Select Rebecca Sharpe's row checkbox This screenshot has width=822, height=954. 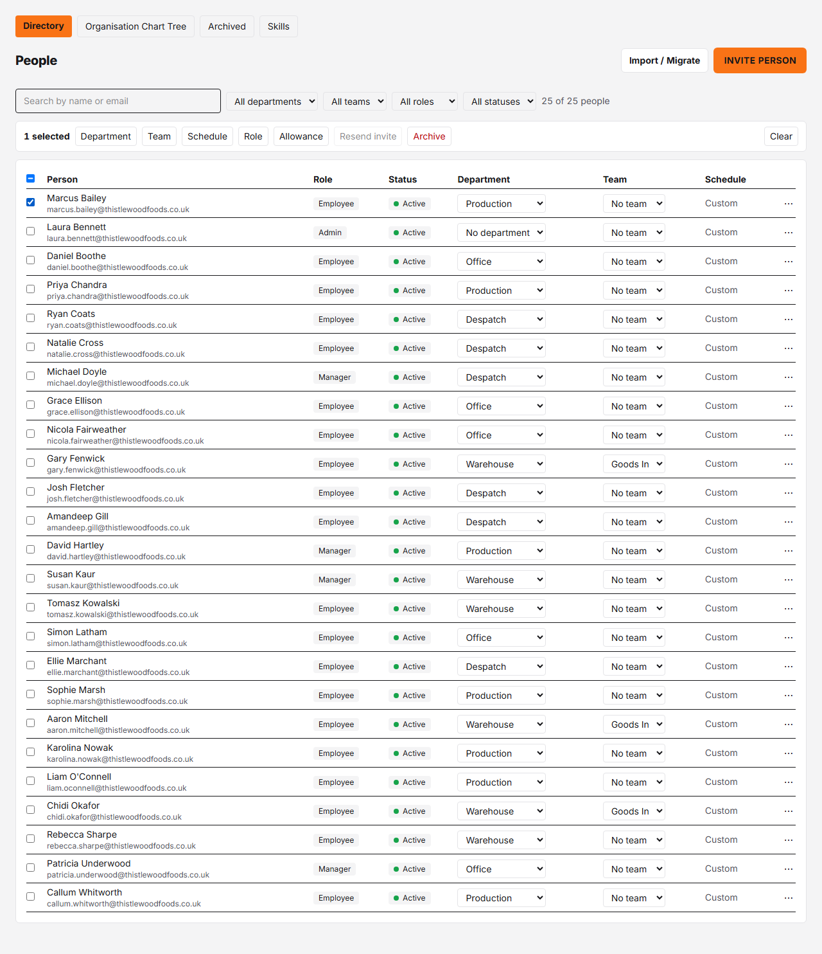[x=30, y=838]
